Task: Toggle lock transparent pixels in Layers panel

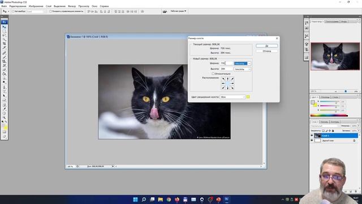Action: click(323, 131)
